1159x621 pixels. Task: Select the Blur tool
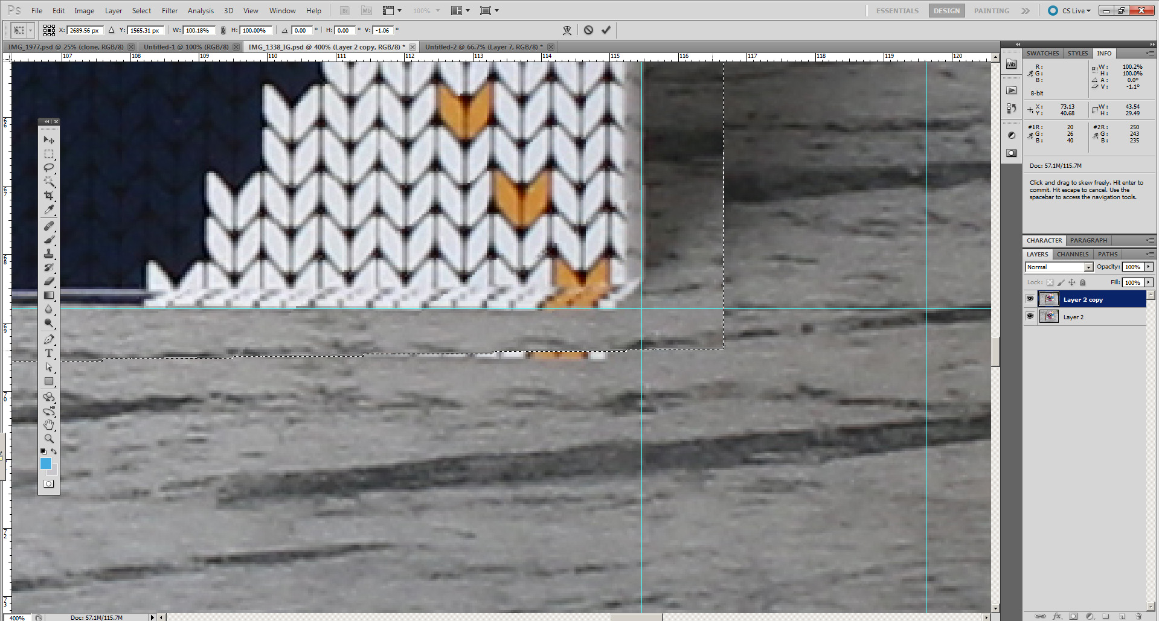pyautogui.click(x=49, y=309)
